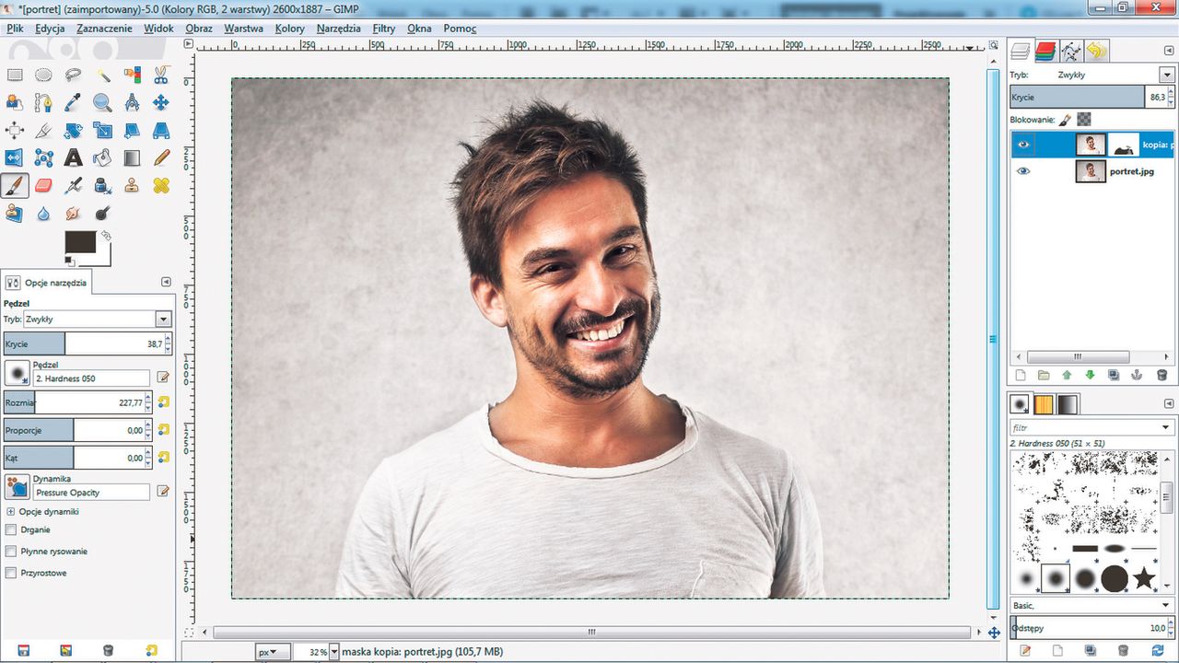Select the Ink tool
The image size is (1179, 663).
[102, 185]
